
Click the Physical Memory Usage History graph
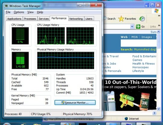pos(66,60)
